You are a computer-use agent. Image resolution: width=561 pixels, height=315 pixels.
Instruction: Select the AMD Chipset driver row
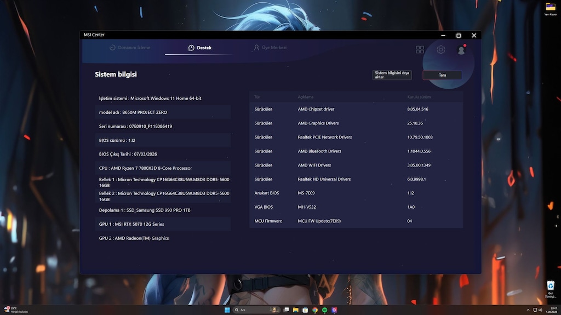pos(356,109)
